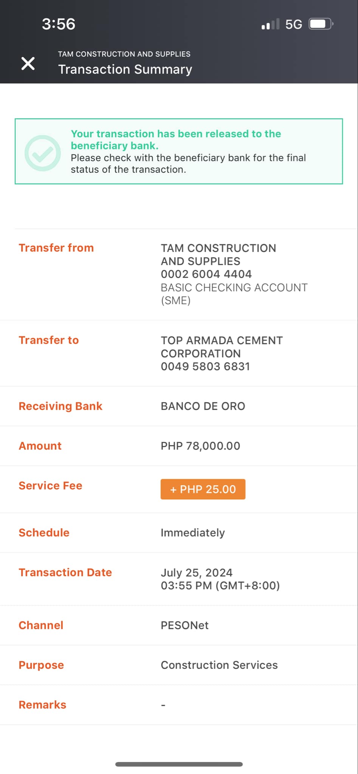Tap the PESONet channel value
The height and width of the screenshot is (774, 358).
184,625
